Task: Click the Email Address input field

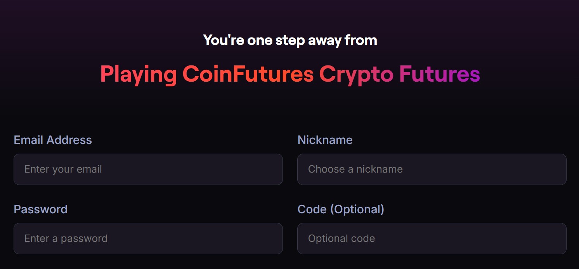Action: coord(148,169)
